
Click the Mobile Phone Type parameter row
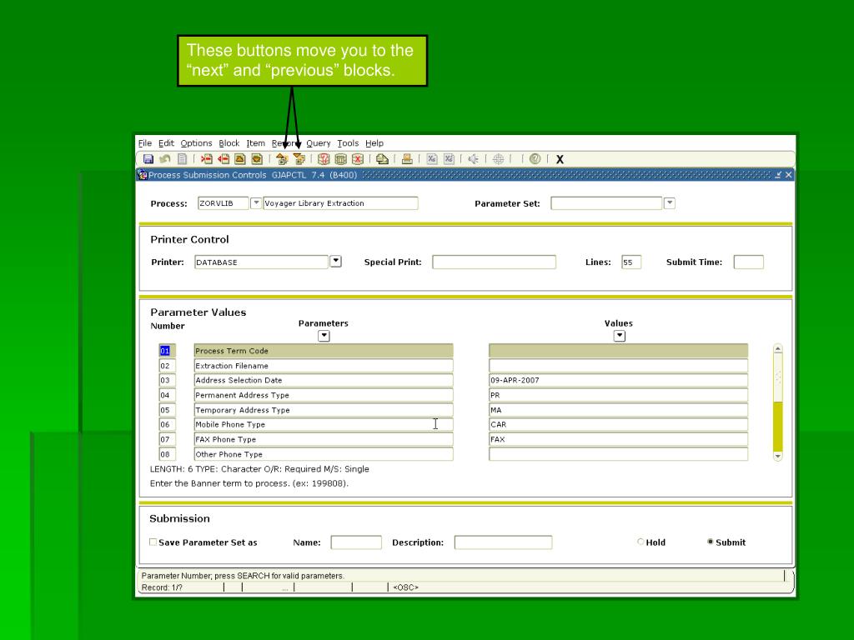coord(324,424)
